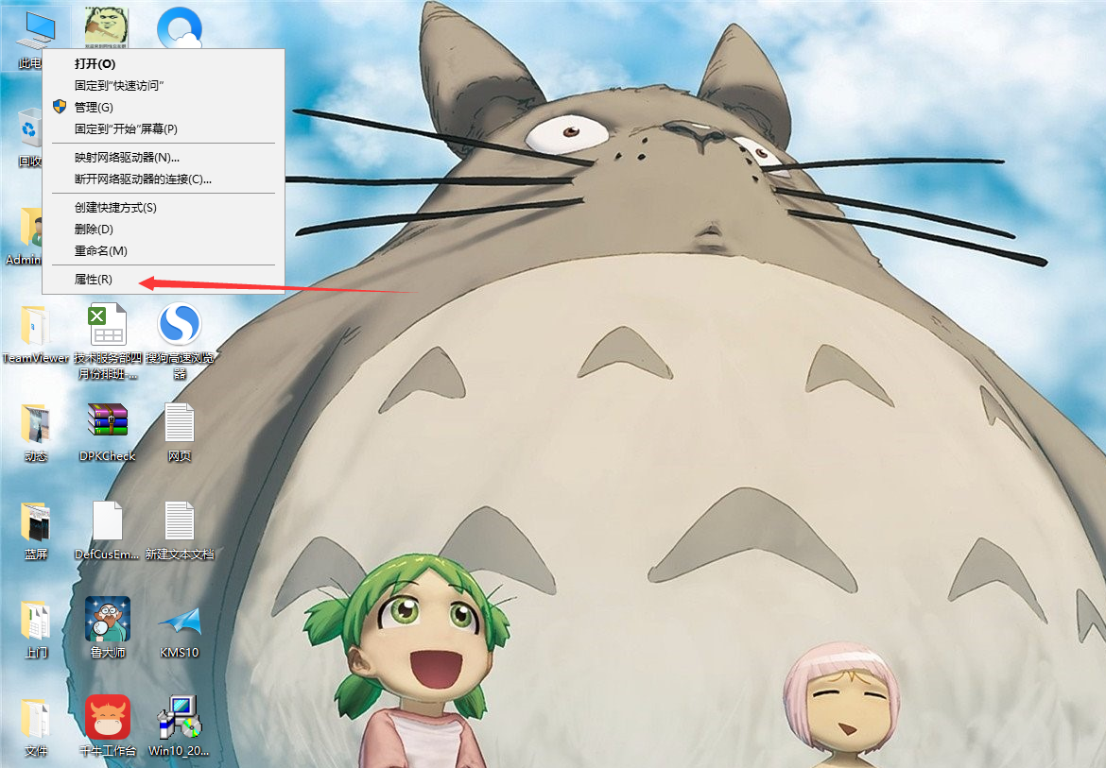The height and width of the screenshot is (768, 1106).
Task: Select the 技术服务部四月份排班 Excel file
Action: tap(107, 325)
